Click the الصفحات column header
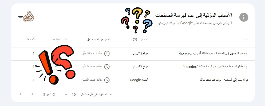This screenshot has width=265, height=106. coord(30,39)
